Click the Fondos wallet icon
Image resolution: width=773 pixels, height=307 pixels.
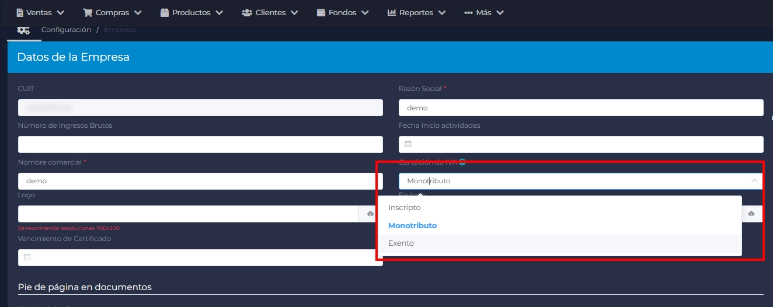(x=321, y=12)
